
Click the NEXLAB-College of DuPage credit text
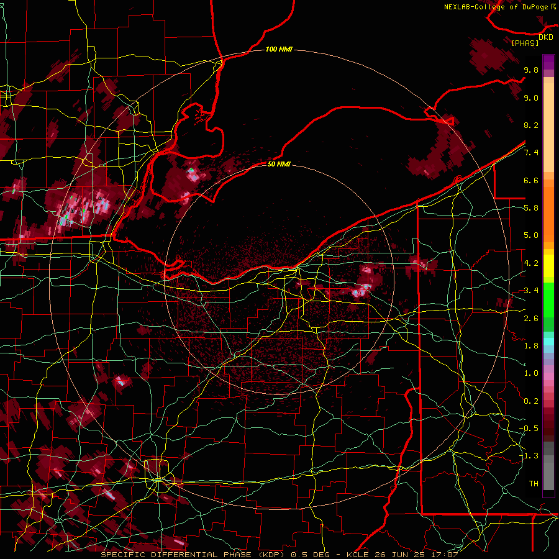tap(496, 7)
